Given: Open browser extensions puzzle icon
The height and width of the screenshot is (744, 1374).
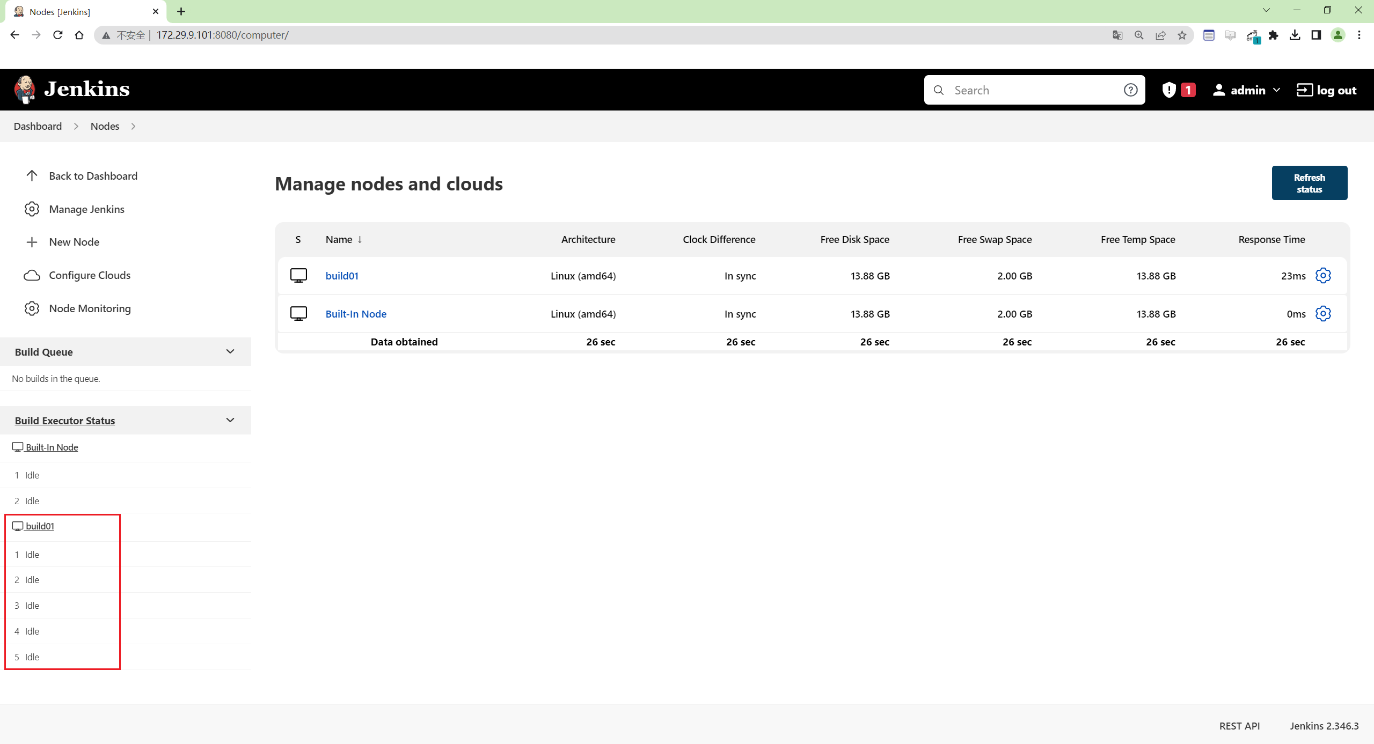Looking at the screenshot, I should click(1273, 35).
